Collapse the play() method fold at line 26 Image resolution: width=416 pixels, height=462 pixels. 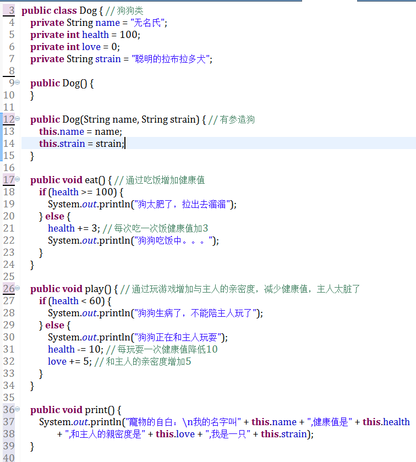click(x=18, y=288)
